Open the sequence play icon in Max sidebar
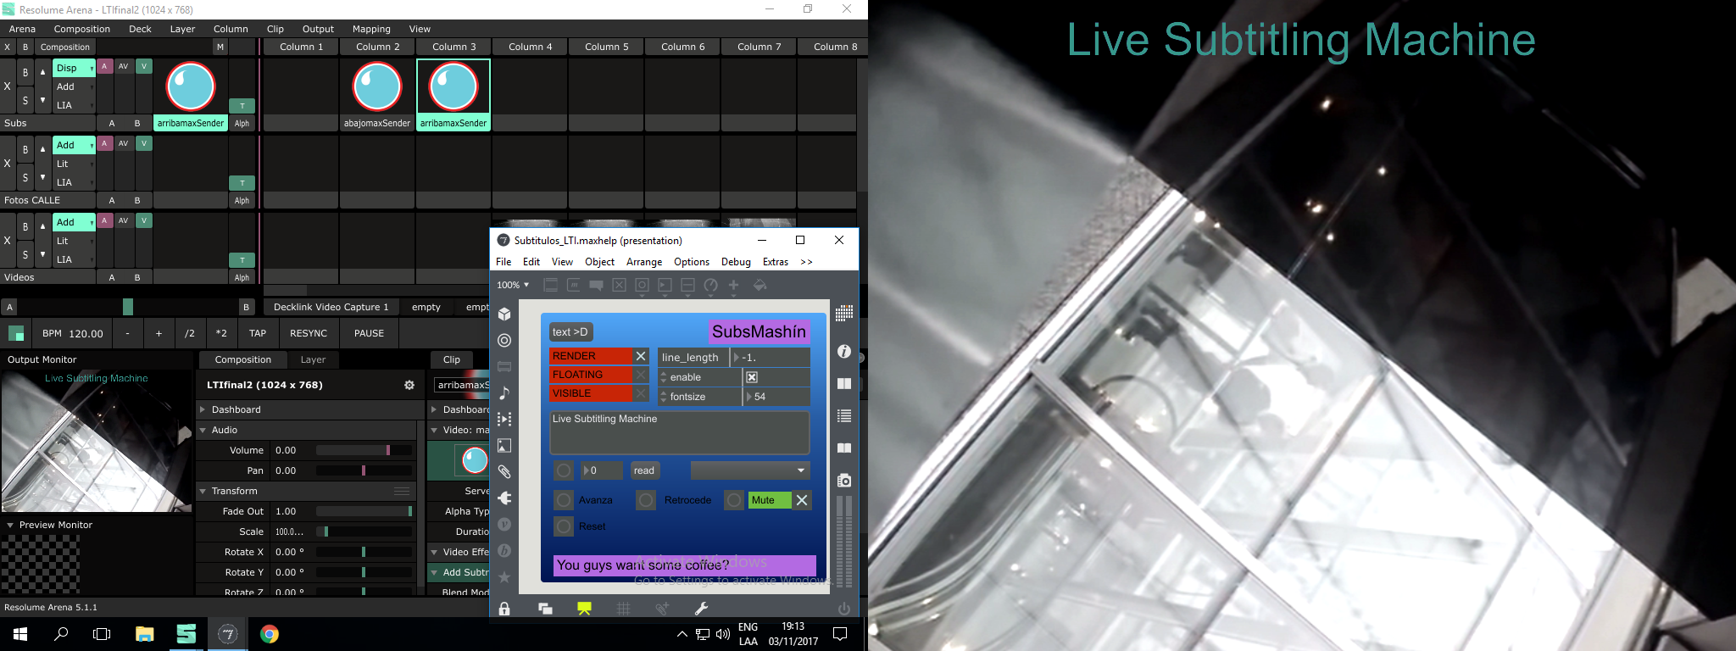This screenshot has width=1736, height=651. click(504, 419)
